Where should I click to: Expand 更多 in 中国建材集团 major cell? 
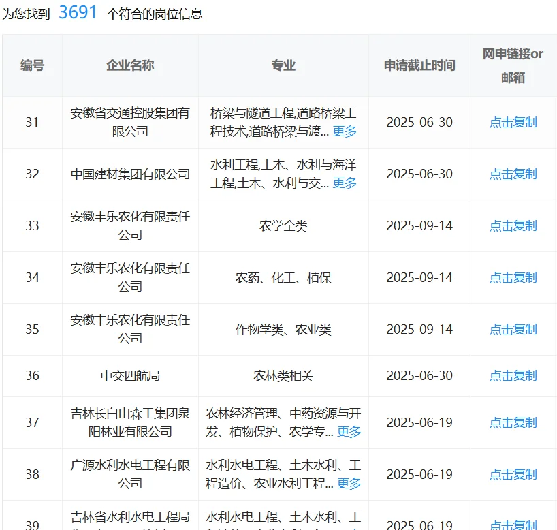[x=345, y=183]
